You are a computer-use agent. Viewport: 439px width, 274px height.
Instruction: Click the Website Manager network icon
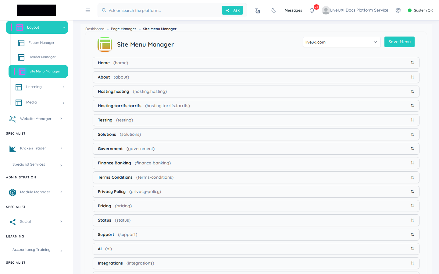point(13,119)
